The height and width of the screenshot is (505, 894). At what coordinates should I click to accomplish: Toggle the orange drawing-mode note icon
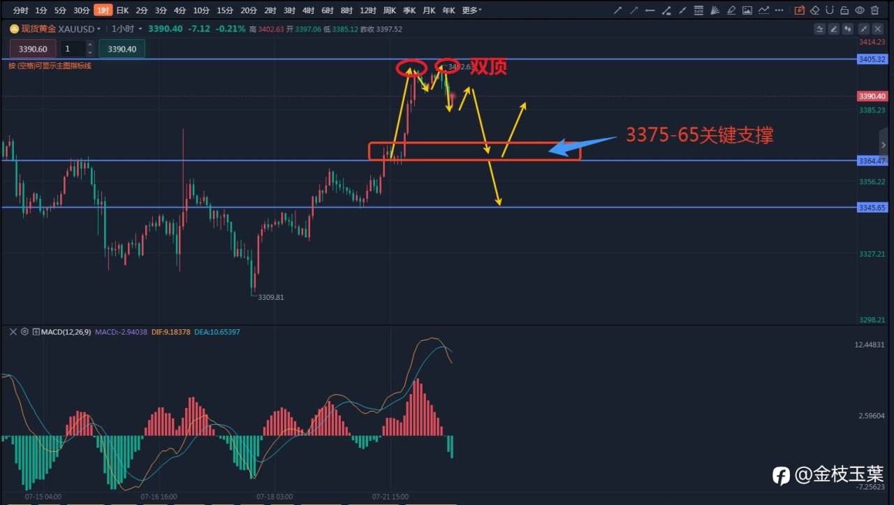click(800, 10)
